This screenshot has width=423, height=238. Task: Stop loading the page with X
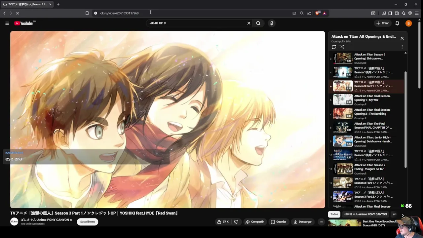[x=18, y=13]
